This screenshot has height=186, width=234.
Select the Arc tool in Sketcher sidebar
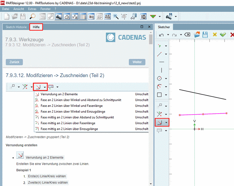(159, 86)
